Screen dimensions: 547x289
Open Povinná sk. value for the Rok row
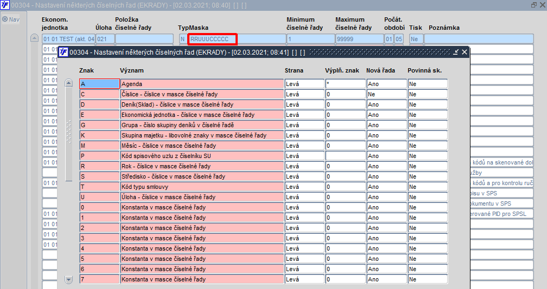tap(428, 166)
